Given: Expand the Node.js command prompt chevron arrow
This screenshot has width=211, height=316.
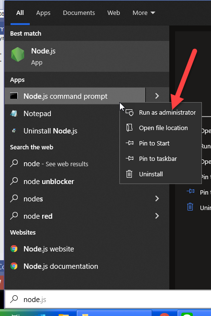Looking at the screenshot, I should pyautogui.click(x=157, y=96).
